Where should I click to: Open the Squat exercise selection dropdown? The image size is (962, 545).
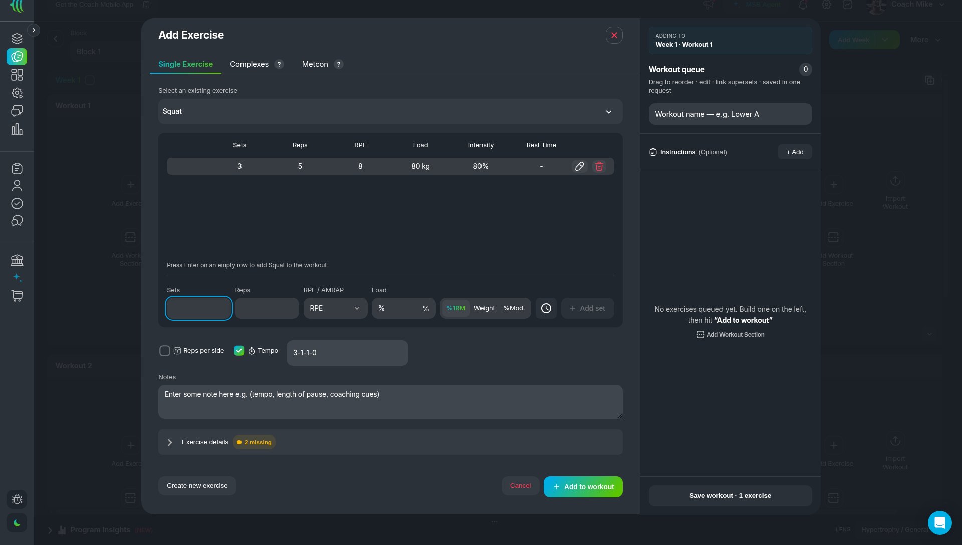tap(390, 111)
